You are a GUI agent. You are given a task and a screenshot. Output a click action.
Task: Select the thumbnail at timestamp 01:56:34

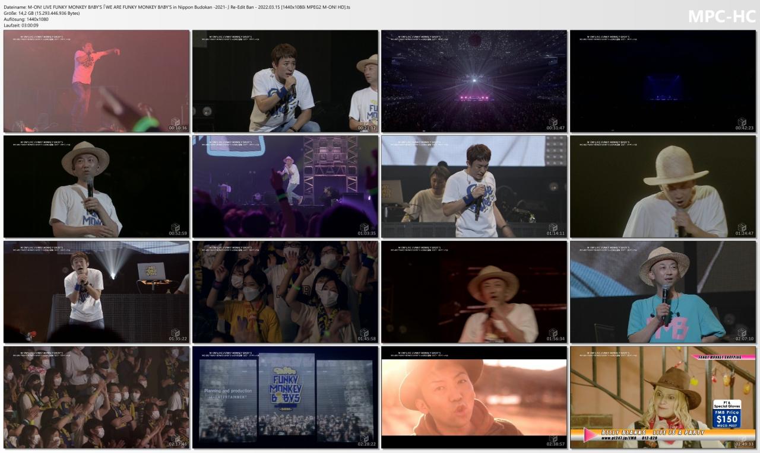[x=474, y=292]
